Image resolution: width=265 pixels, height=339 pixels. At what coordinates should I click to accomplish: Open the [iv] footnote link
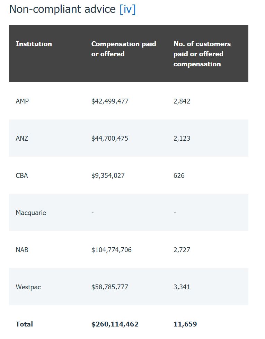pos(127,9)
